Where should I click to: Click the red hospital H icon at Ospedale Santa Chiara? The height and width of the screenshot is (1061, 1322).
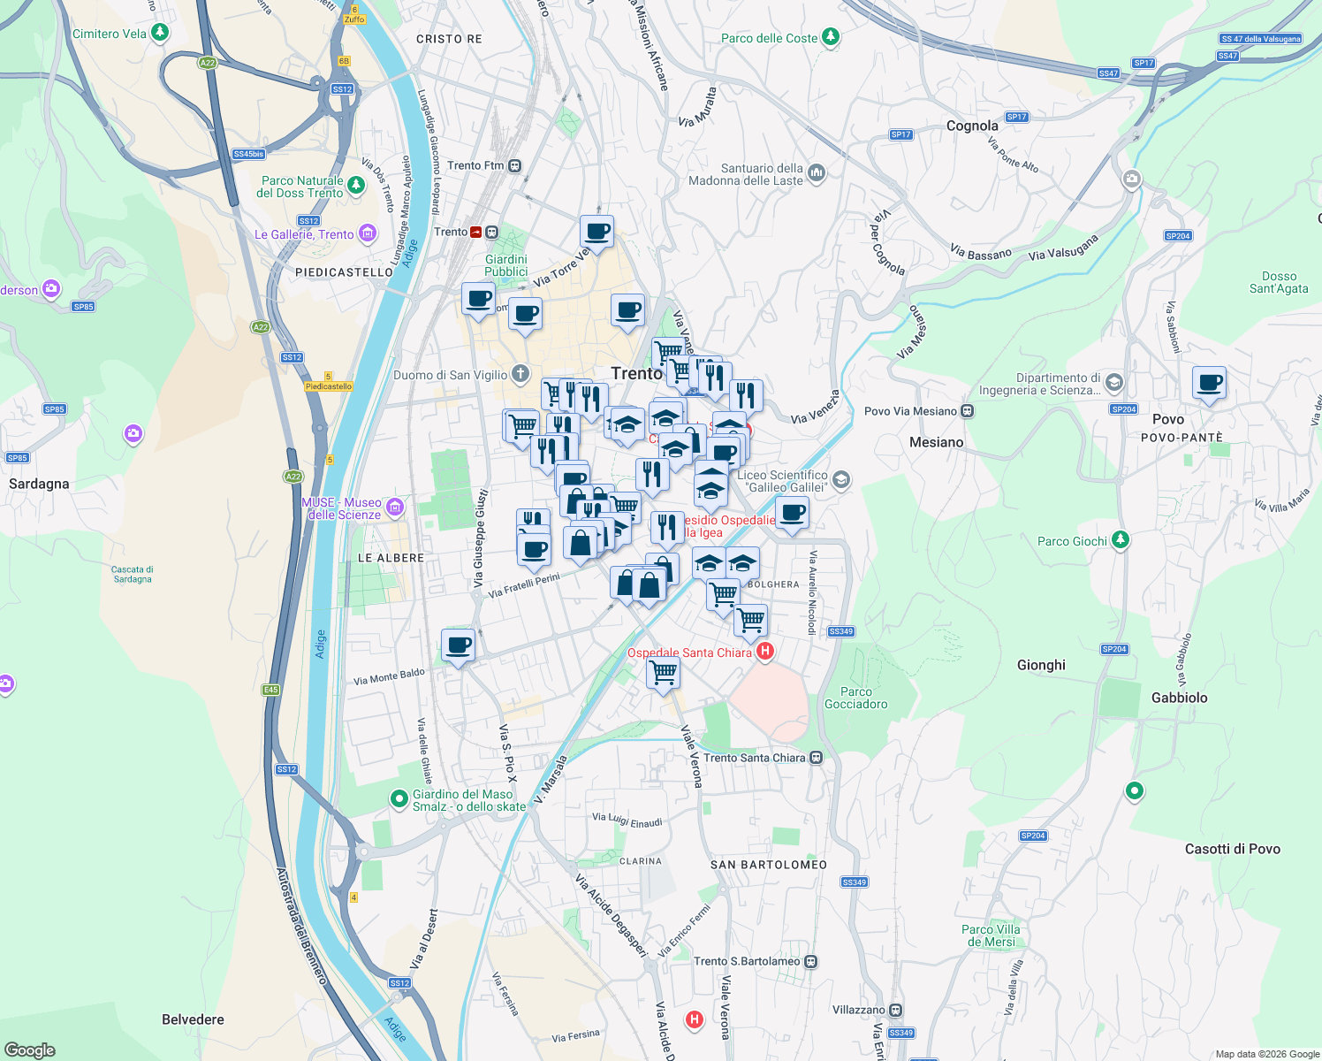click(x=764, y=651)
